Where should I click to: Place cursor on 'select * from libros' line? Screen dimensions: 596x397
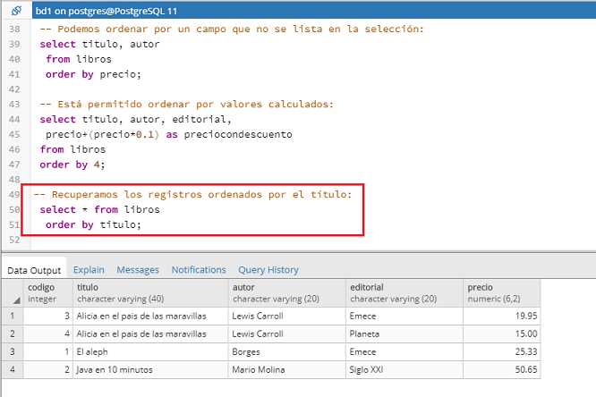99,210
